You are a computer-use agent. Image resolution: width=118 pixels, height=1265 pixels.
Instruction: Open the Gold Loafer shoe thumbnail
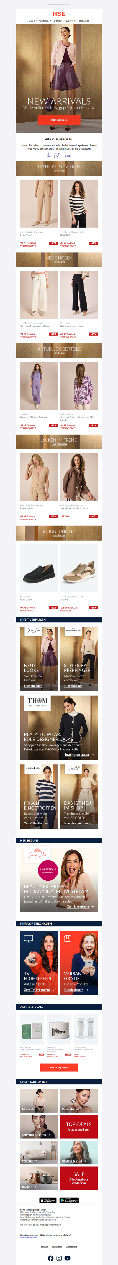point(39,569)
